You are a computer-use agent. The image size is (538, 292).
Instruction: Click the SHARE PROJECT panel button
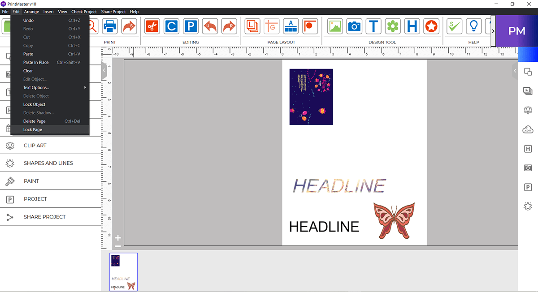pyautogui.click(x=45, y=216)
